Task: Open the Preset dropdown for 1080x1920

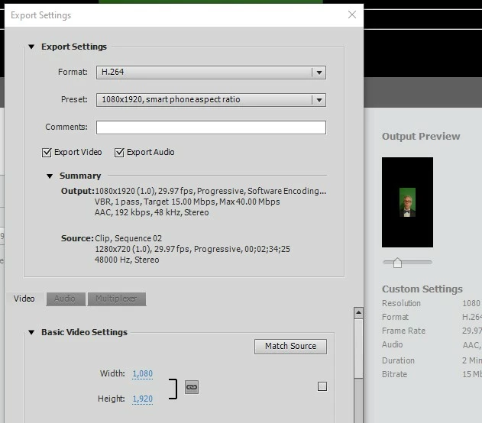Action: 211,100
